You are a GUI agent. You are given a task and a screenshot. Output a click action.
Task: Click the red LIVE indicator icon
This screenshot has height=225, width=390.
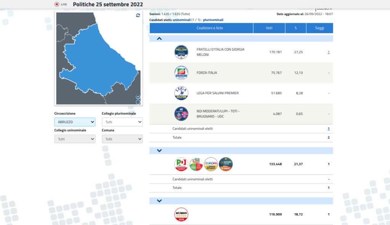(x=57, y=4)
